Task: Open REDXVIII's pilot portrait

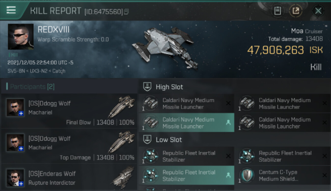Action: tap(21, 37)
